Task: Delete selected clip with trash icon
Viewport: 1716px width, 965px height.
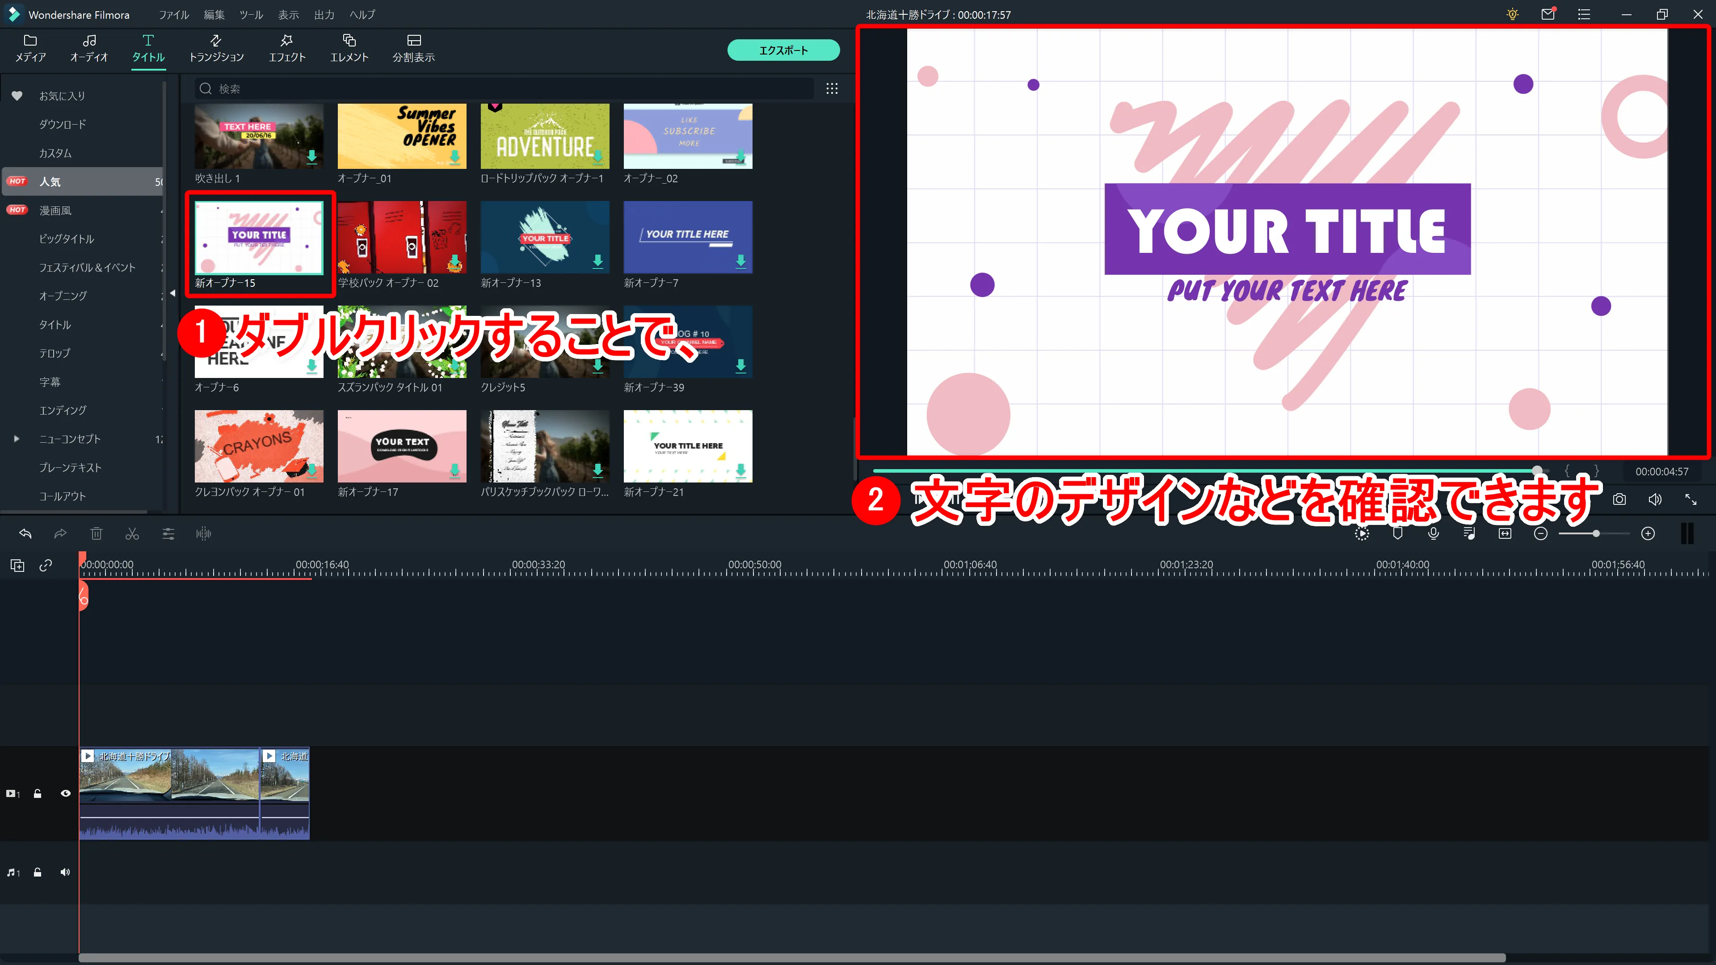Action: coord(97,533)
